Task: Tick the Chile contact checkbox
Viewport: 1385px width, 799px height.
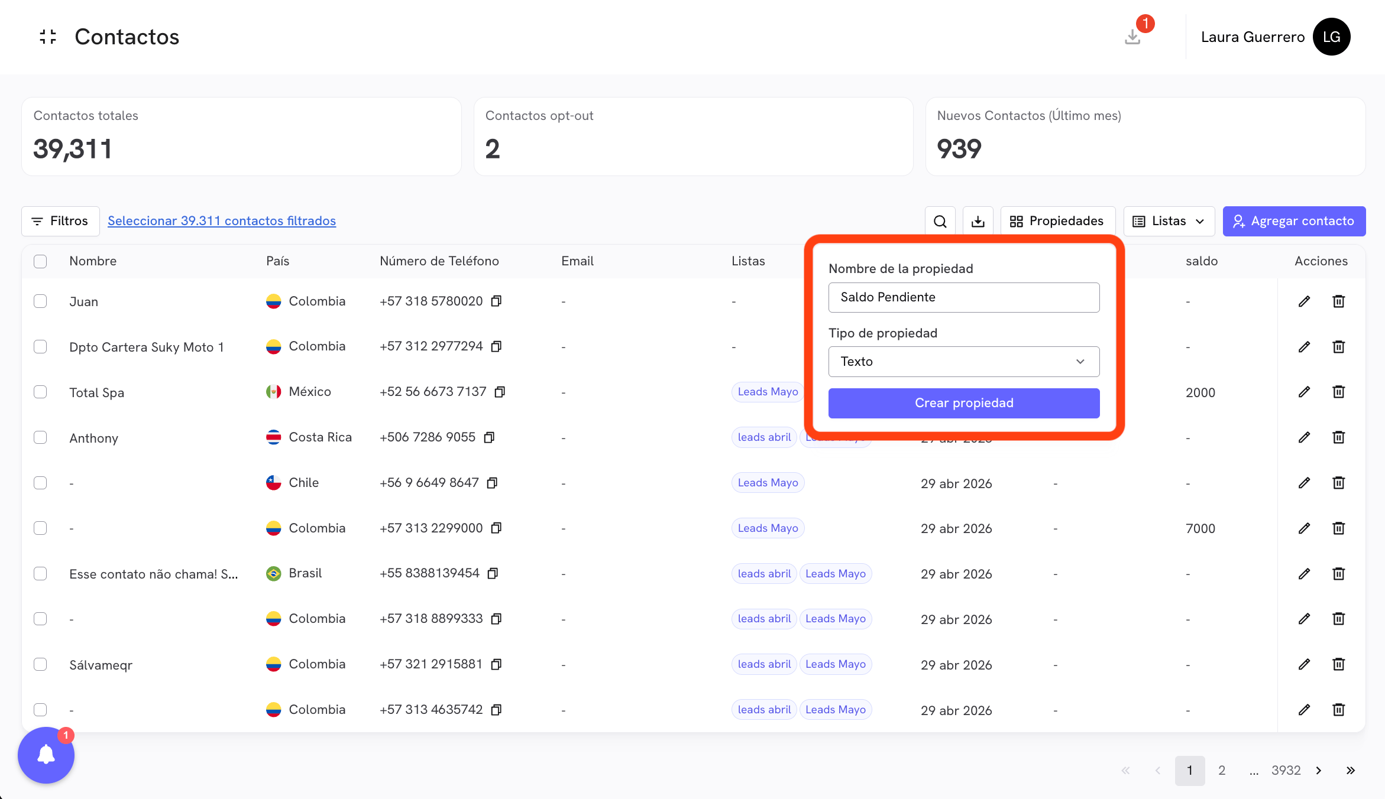Action: [x=40, y=483]
